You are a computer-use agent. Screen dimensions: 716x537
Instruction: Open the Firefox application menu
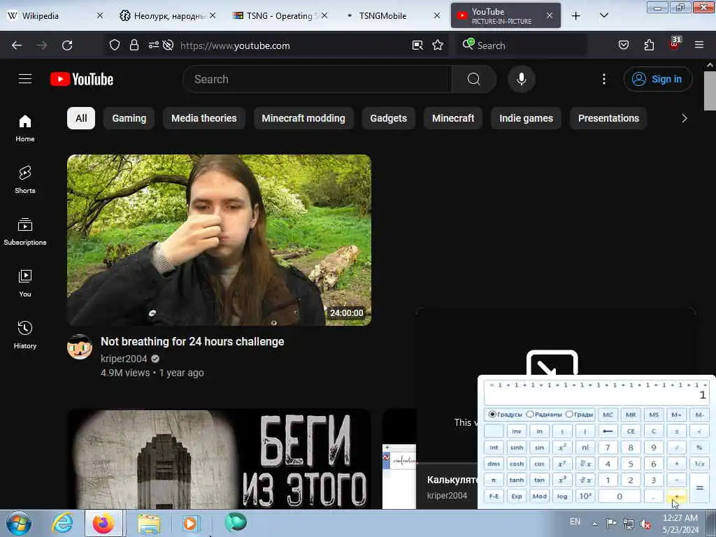pos(699,45)
